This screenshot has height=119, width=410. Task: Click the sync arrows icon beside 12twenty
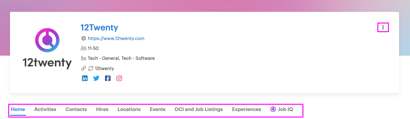point(91,68)
